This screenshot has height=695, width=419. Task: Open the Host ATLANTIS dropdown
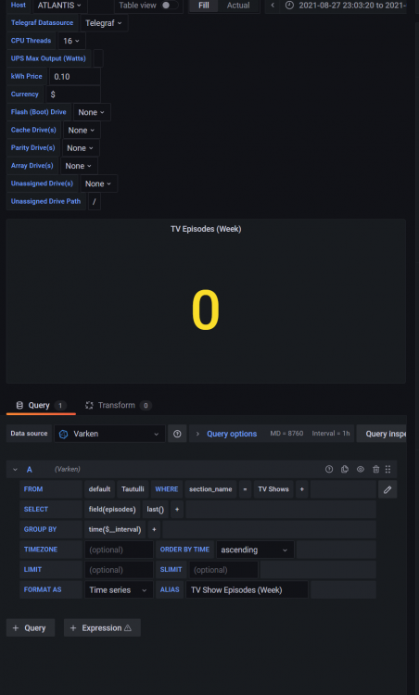(x=59, y=6)
